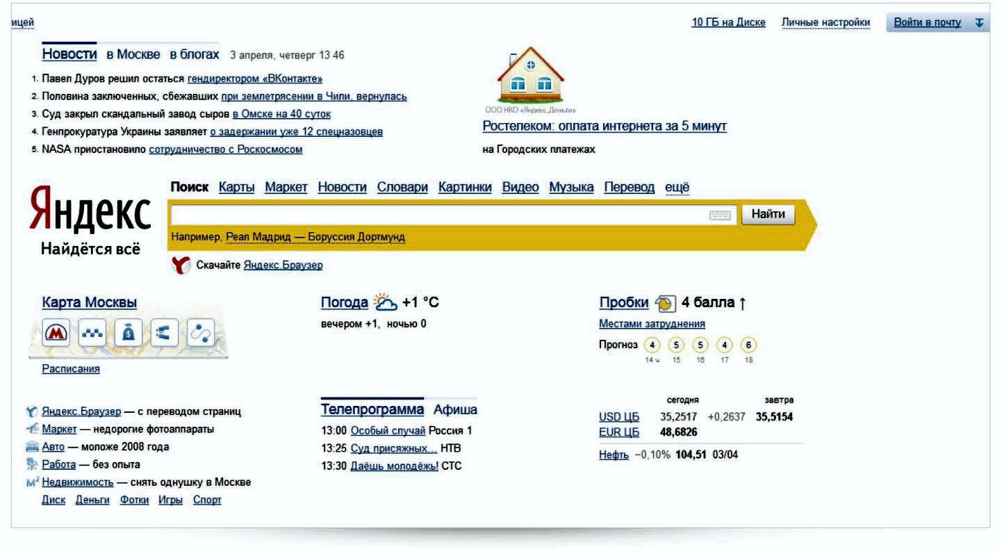Image resolution: width=1004 pixels, height=556 pixels.
Task: Open 'Картинки' above the search bar
Action: tap(466, 188)
